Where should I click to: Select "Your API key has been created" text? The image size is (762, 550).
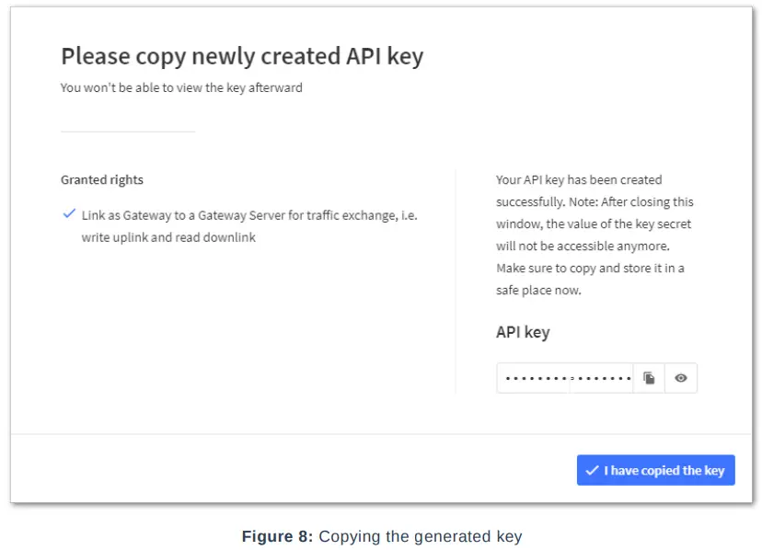(579, 179)
